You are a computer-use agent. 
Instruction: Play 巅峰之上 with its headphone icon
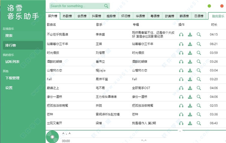[x=181, y=88]
